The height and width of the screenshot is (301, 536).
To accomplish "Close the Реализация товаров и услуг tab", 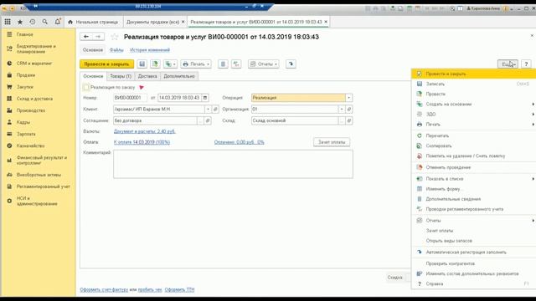I will click(326, 22).
